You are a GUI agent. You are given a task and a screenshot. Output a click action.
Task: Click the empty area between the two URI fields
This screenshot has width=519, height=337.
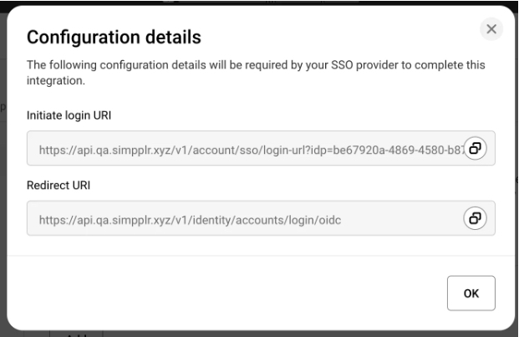251,172
